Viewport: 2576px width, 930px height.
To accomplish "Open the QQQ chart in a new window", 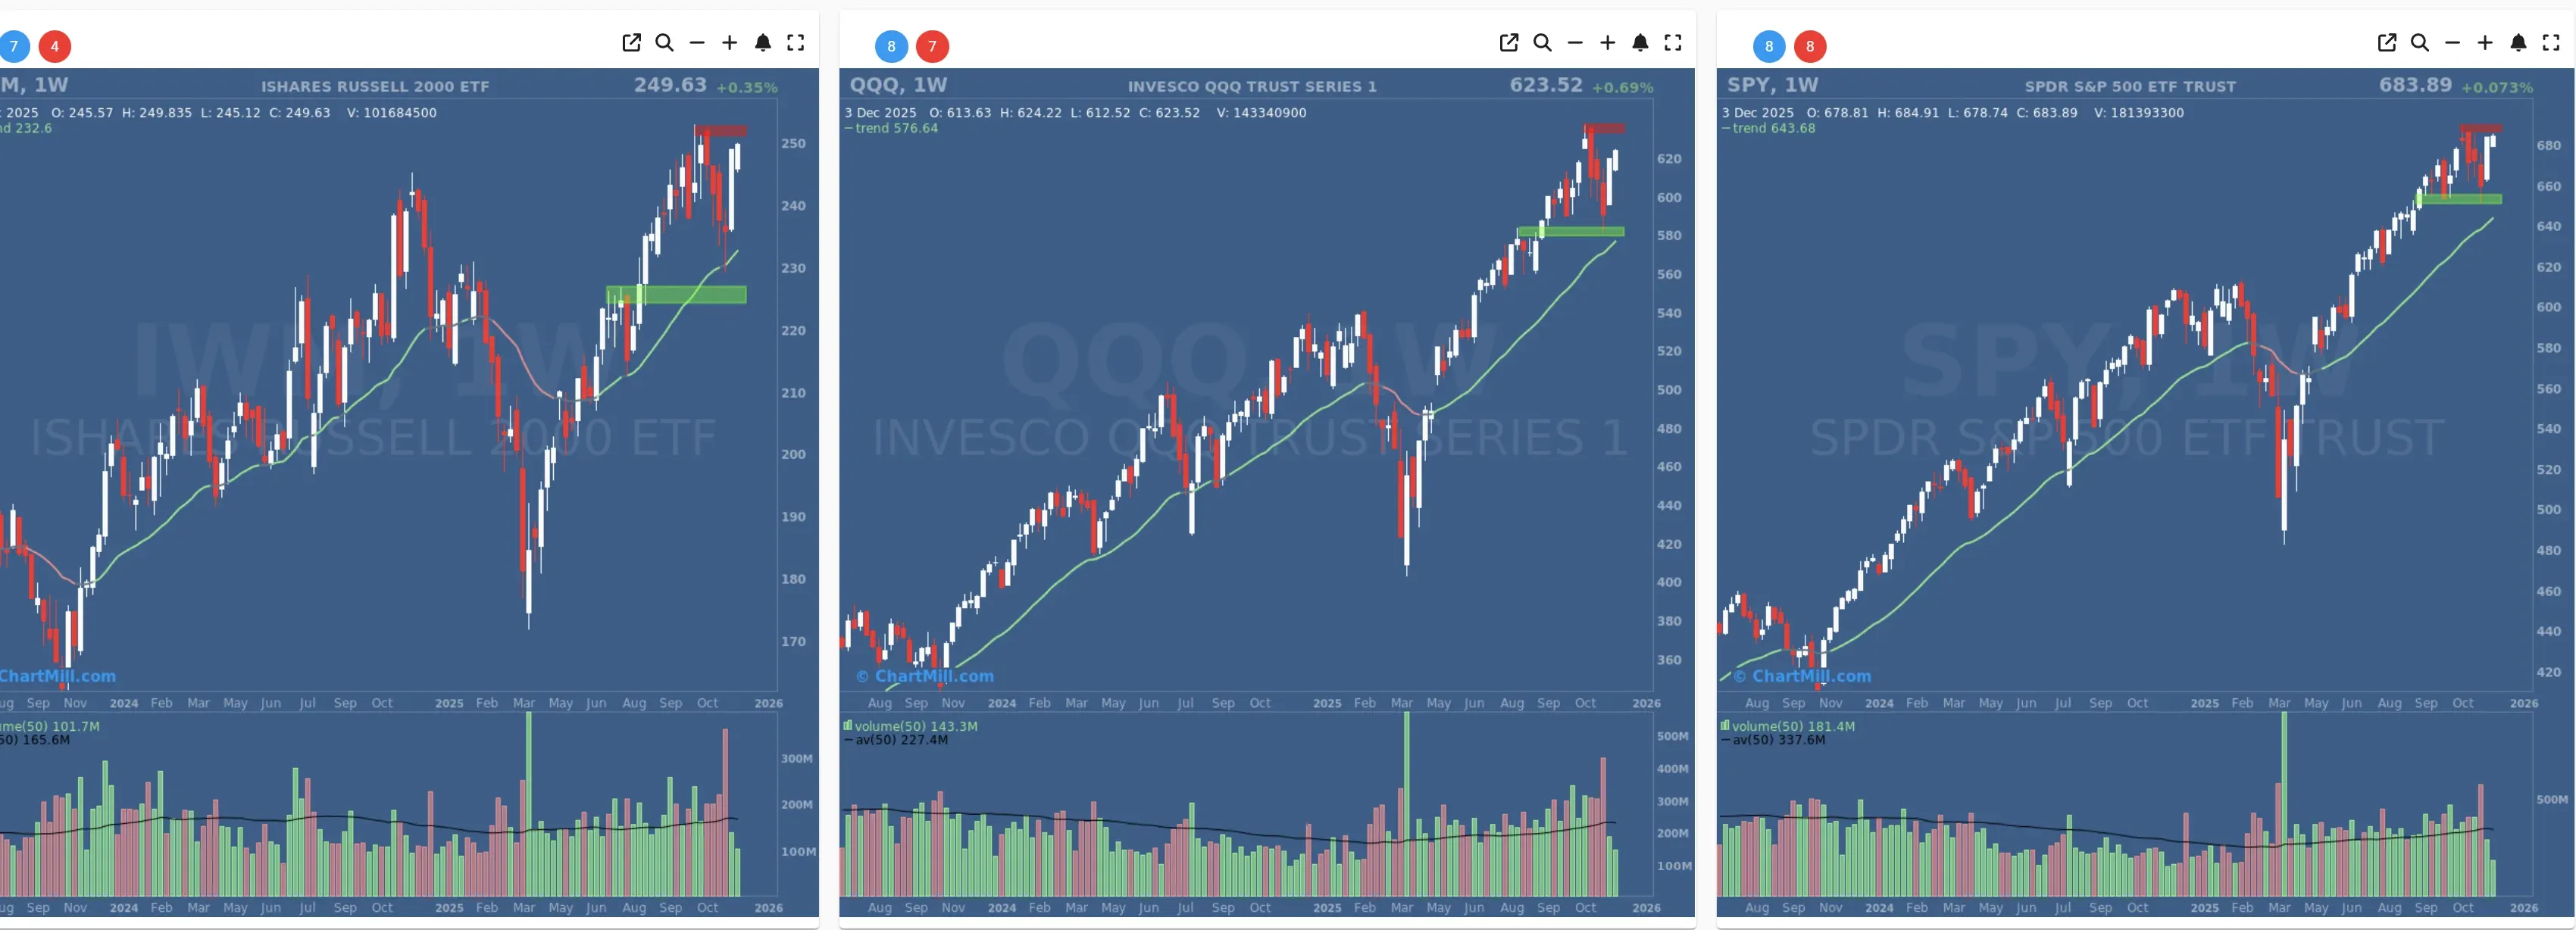I will click(1509, 43).
